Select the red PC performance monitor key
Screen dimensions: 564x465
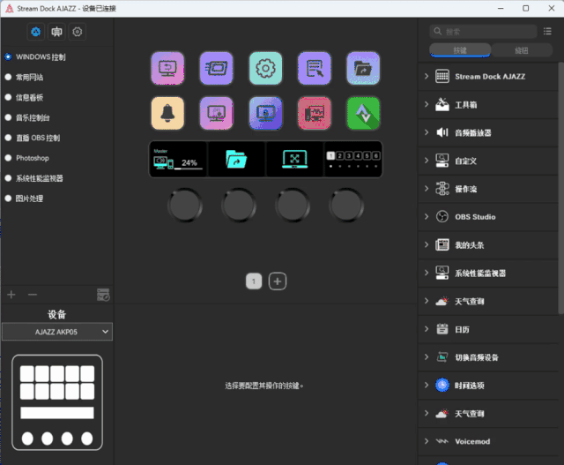pyautogui.click(x=315, y=113)
